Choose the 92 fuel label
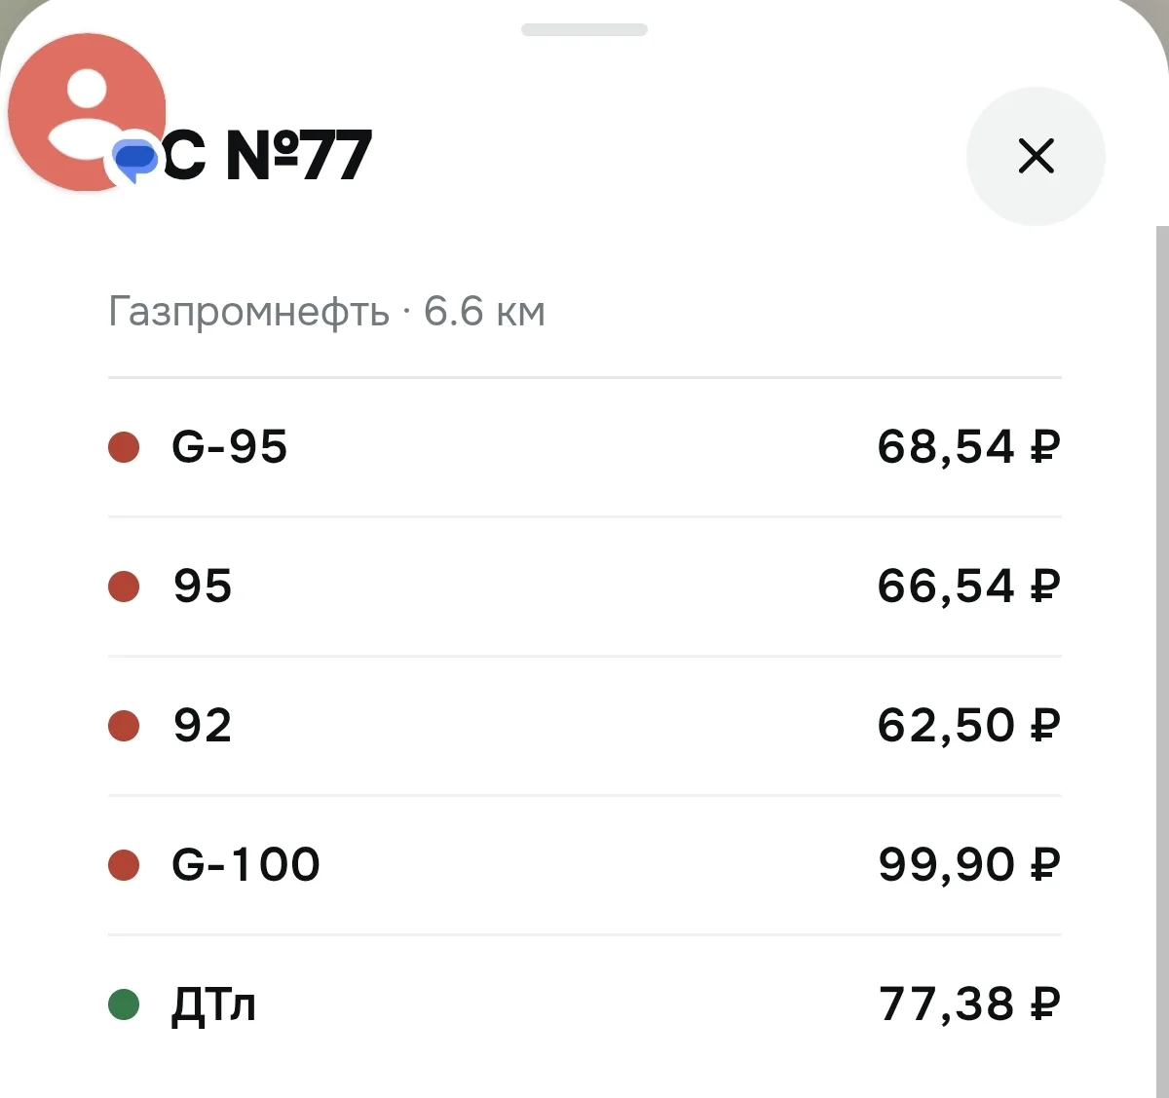This screenshot has height=1098, width=1169. (203, 726)
